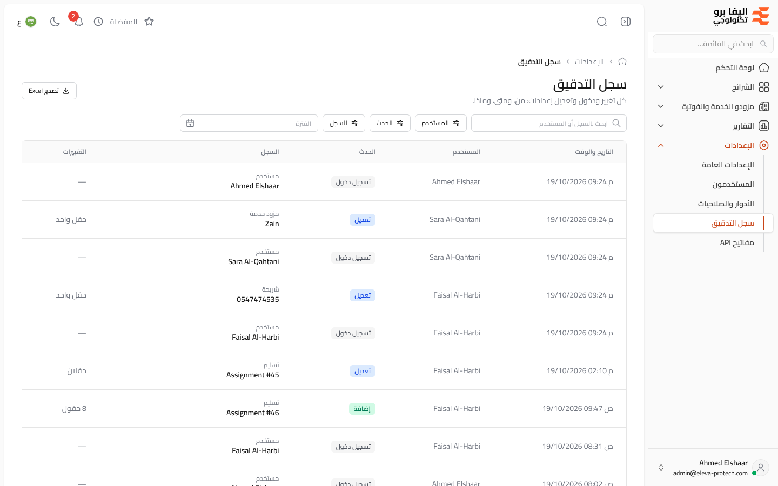This screenshot has width=778, height=486.
Task: Toggle the sidebar collapse icon
Action: point(626,22)
